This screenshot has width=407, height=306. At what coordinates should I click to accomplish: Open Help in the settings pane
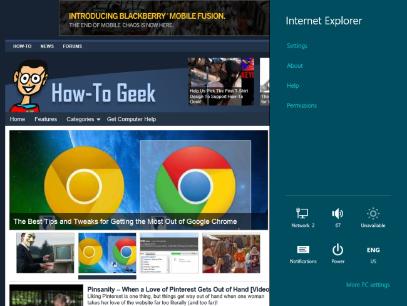click(293, 85)
